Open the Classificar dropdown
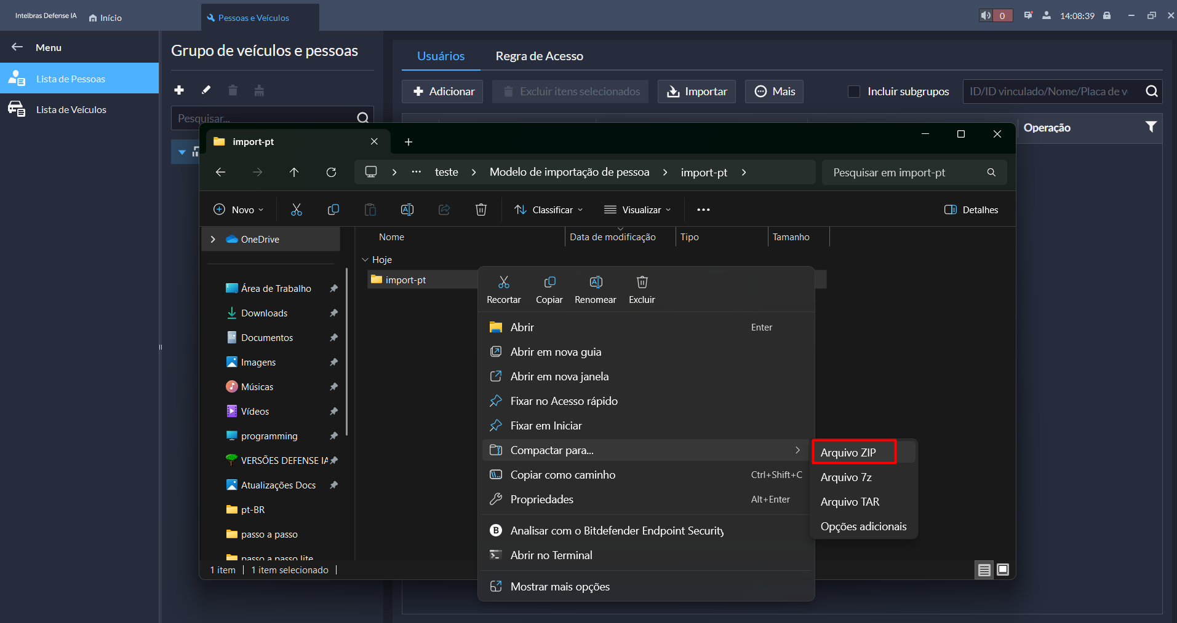 coord(548,210)
